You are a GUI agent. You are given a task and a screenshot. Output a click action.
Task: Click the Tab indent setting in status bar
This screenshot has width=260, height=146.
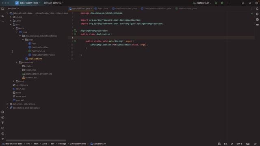pos(248,144)
